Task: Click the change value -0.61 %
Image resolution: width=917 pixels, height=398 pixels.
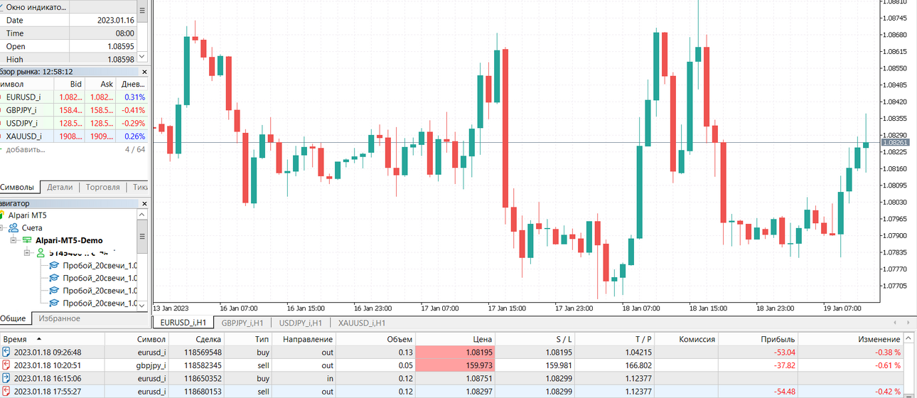Action: [x=887, y=365]
